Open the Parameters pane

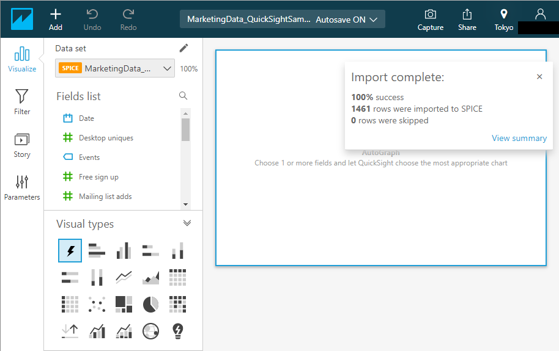click(22, 187)
